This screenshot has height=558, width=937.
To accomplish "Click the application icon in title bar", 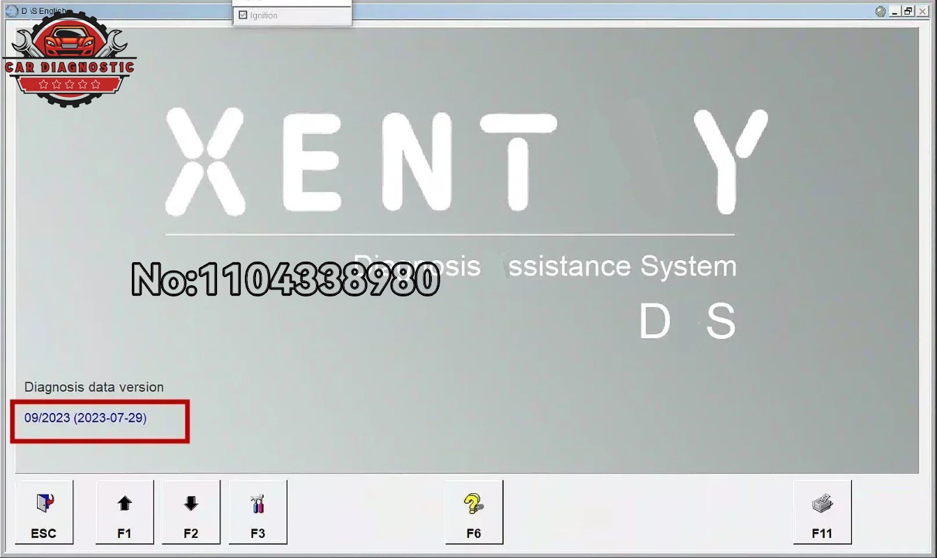I will [11, 11].
